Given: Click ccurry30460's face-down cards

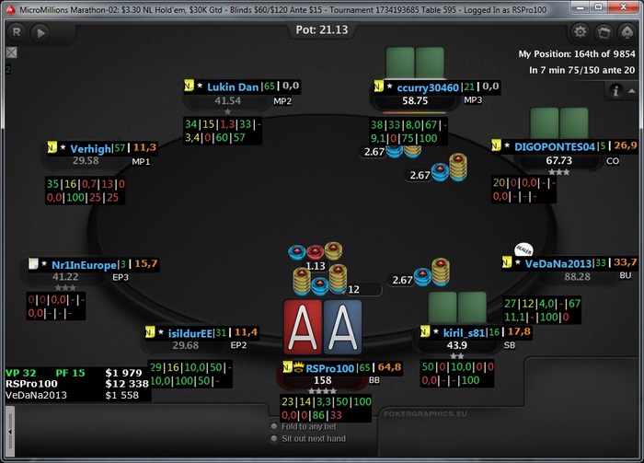Looking at the screenshot, I should (415, 63).
